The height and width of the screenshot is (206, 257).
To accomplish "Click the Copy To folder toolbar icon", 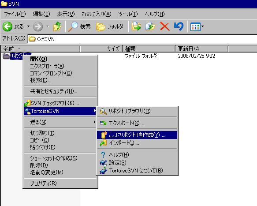I will pos(150,26).
